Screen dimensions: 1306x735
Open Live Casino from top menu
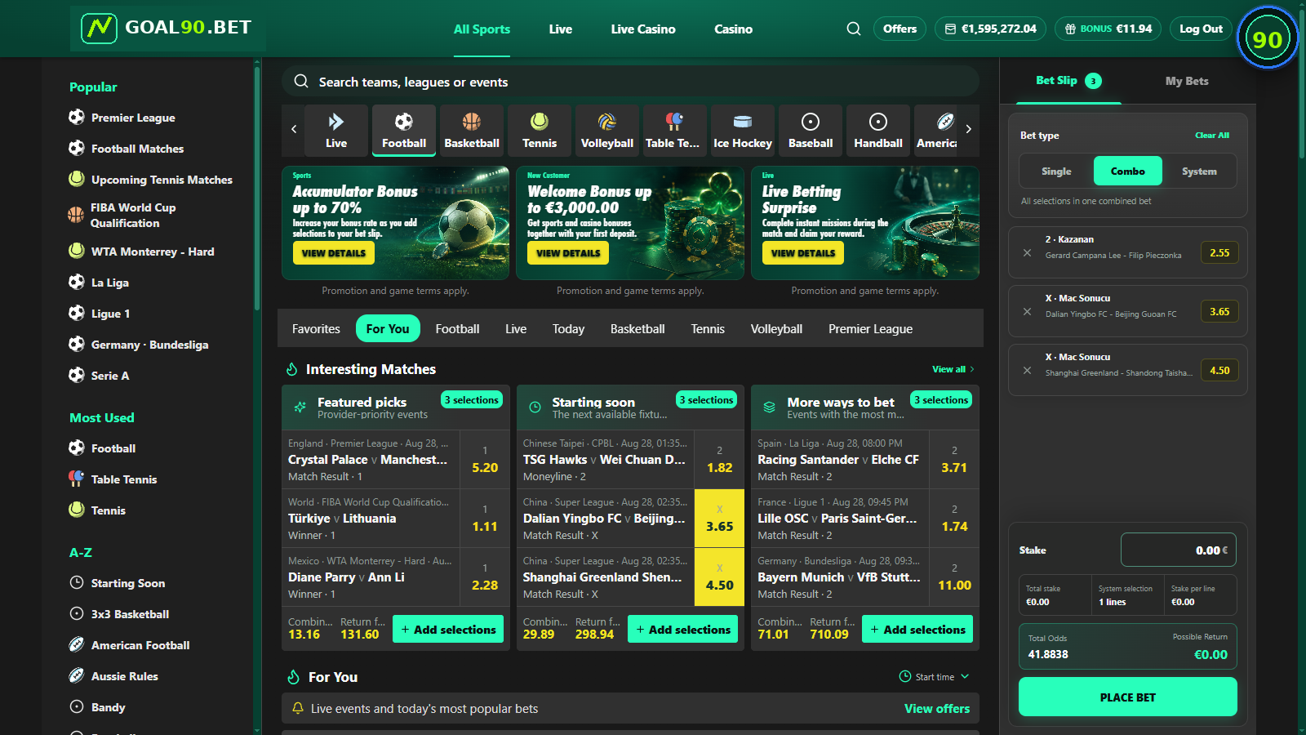point(643,29)
